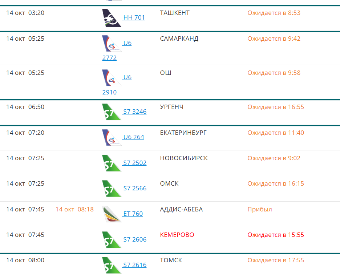Open flight S7 2606 details
Viewport: 340px width, 279px height.
pyautogui.click(x=134, y=239)
